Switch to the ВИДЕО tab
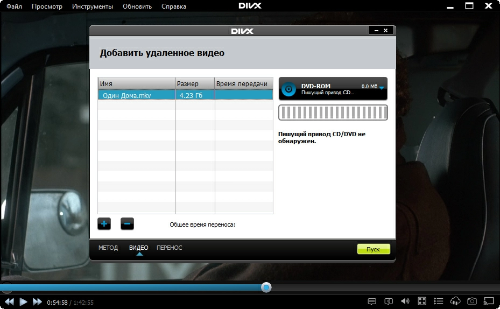Viewport: 500px width, 309px height. [x=139, y=248]
